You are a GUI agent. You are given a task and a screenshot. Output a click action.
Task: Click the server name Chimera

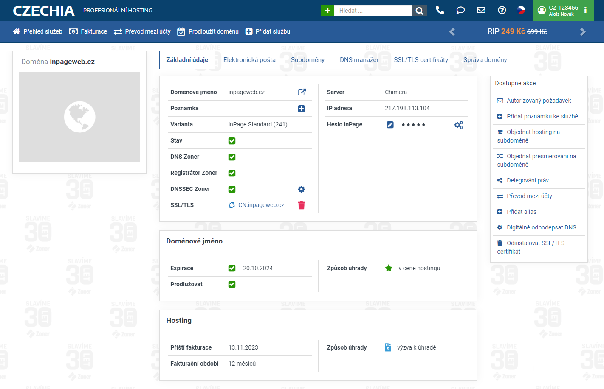396,92
